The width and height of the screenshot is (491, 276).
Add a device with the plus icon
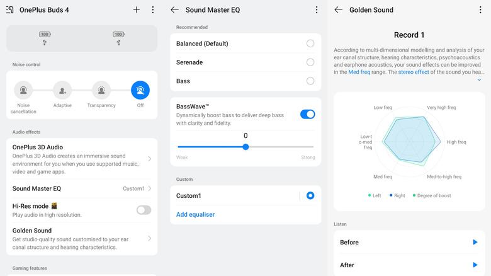[136, 9]
